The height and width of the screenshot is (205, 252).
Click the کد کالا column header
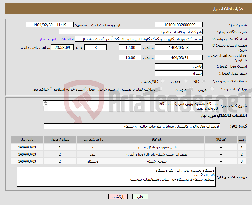[221, 140]
